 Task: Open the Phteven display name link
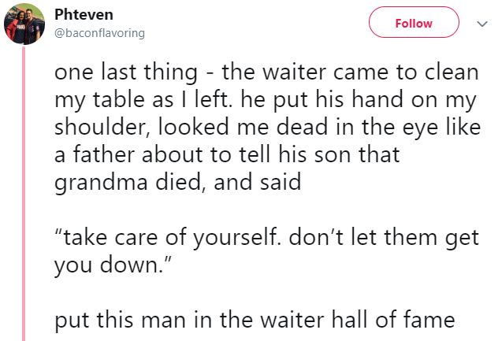pyautogui.click(x=84, y=15)
